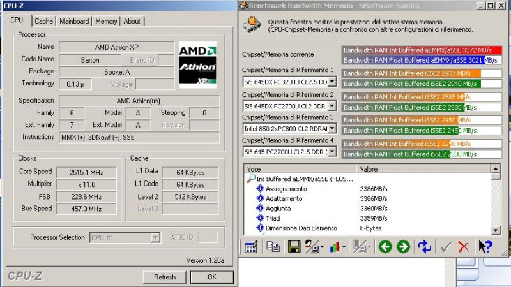Click the resize grip of Sandra window
Image resolution: width=511 pixels, height=287 pixels.
coord(505,252)
